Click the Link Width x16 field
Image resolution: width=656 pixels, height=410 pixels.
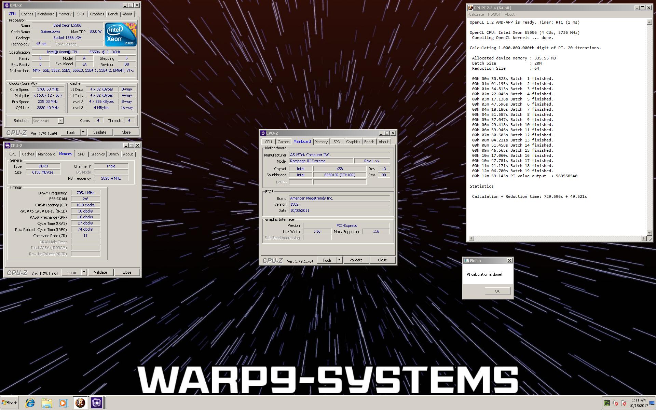[x=317, y=231]
